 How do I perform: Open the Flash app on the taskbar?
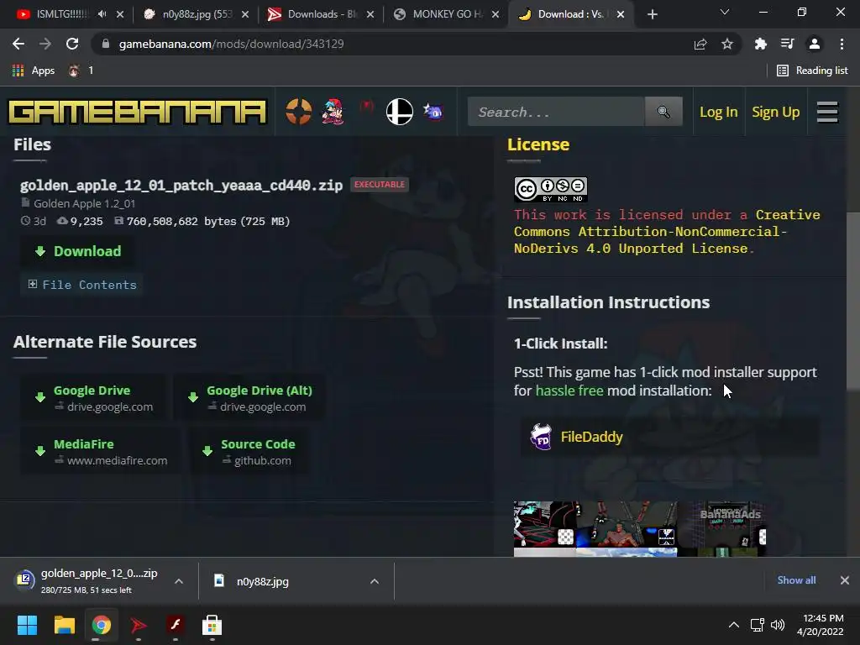[175, 625]
